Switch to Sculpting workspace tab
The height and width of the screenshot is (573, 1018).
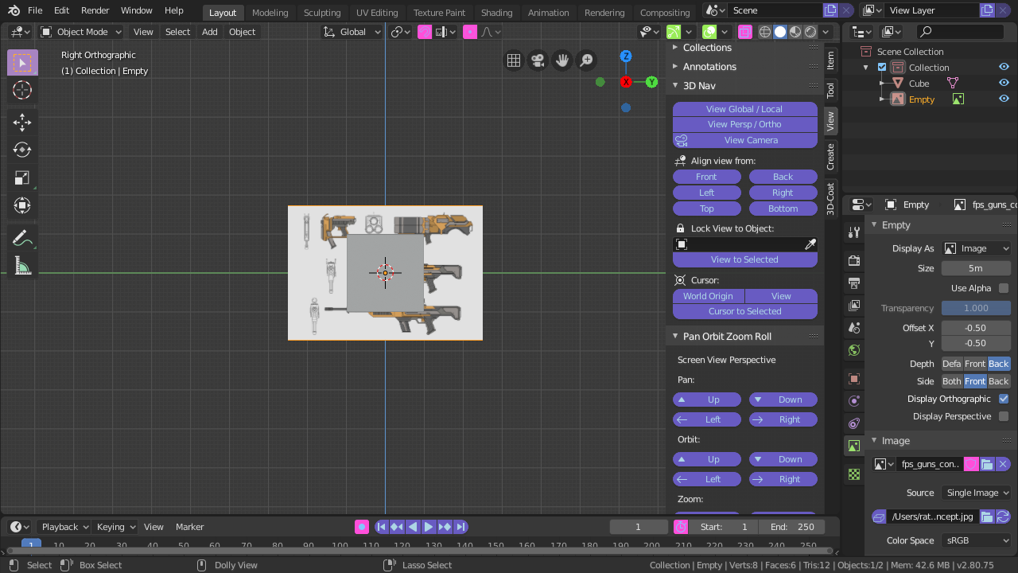[322, 13]
